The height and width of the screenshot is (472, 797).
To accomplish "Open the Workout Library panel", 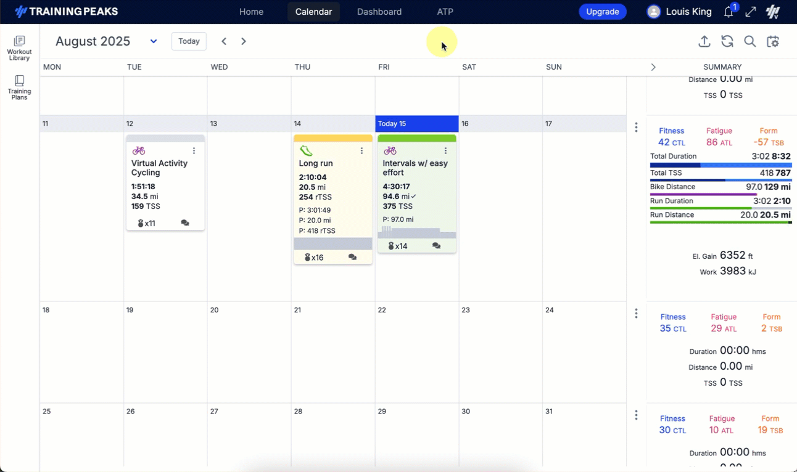I will coord(19,48).
